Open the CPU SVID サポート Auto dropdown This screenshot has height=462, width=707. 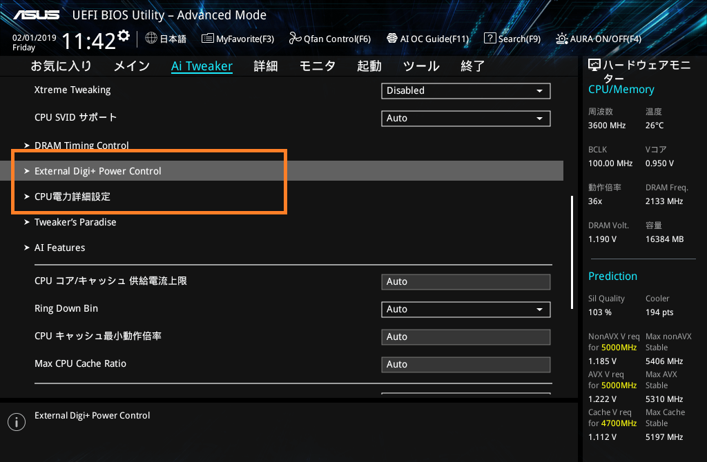tap(466, 119)
